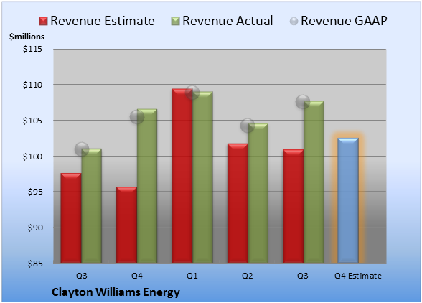Select the red Revenue Estimate bar for Q2
Viewport: 422px width, 303px height.
238,203
